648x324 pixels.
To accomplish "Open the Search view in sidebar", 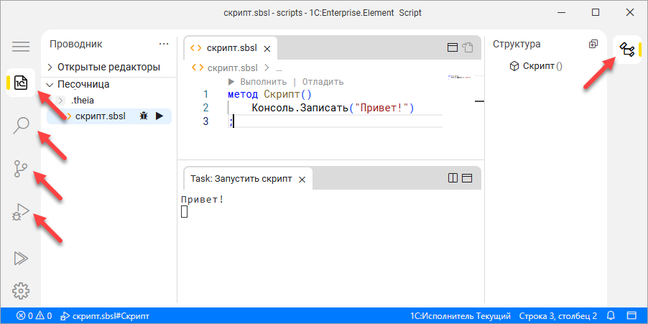I will click(x=21, y=126).
